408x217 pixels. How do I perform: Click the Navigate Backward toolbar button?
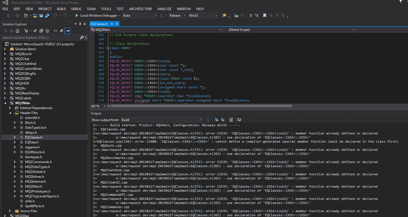click(x=8, y=16)
